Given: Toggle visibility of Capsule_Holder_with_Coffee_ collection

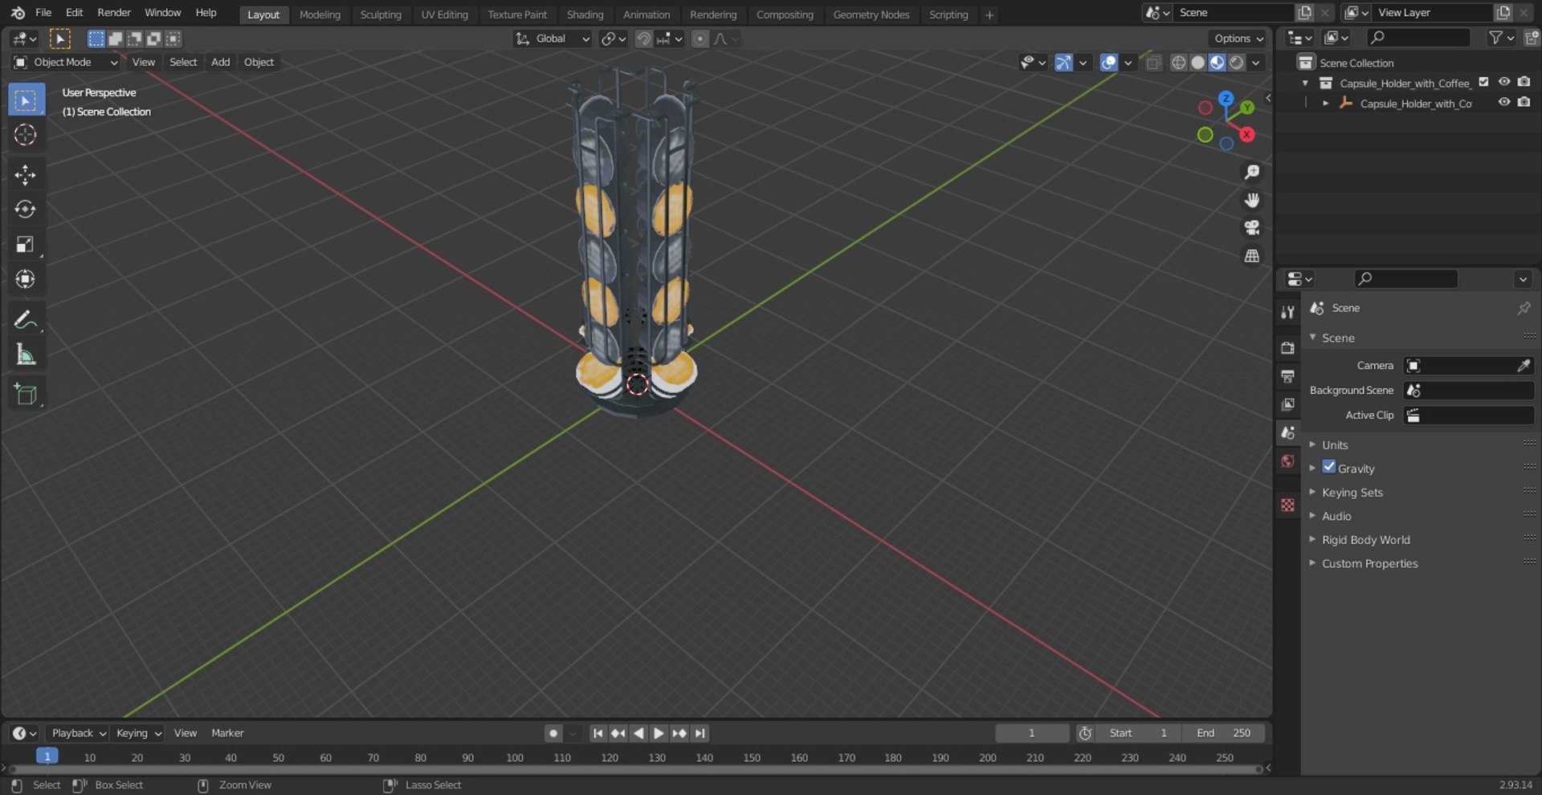Looking at the screenshot, I should 1504,82.
